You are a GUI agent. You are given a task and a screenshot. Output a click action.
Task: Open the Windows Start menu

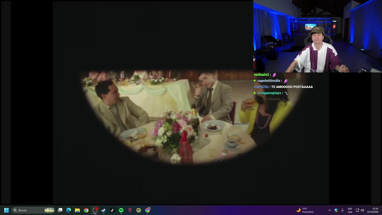6,210
